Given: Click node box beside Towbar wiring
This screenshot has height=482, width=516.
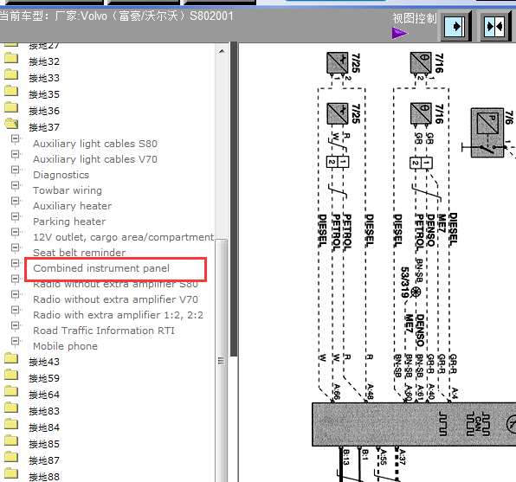Looking at the screenshot, I should click(x=15, y=185).
